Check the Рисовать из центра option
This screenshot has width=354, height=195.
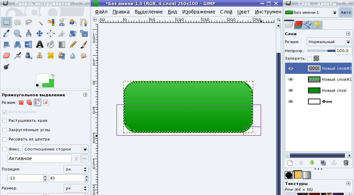point(4,139)
